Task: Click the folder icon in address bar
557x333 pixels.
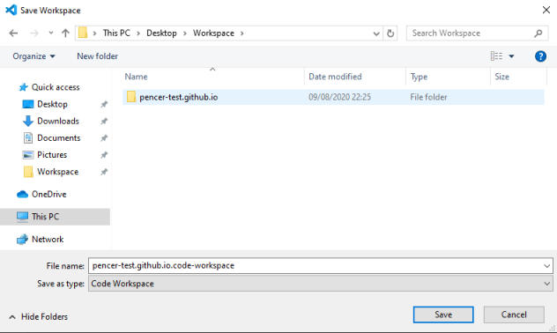Action: pyautogui.click(x=83, y=33)
